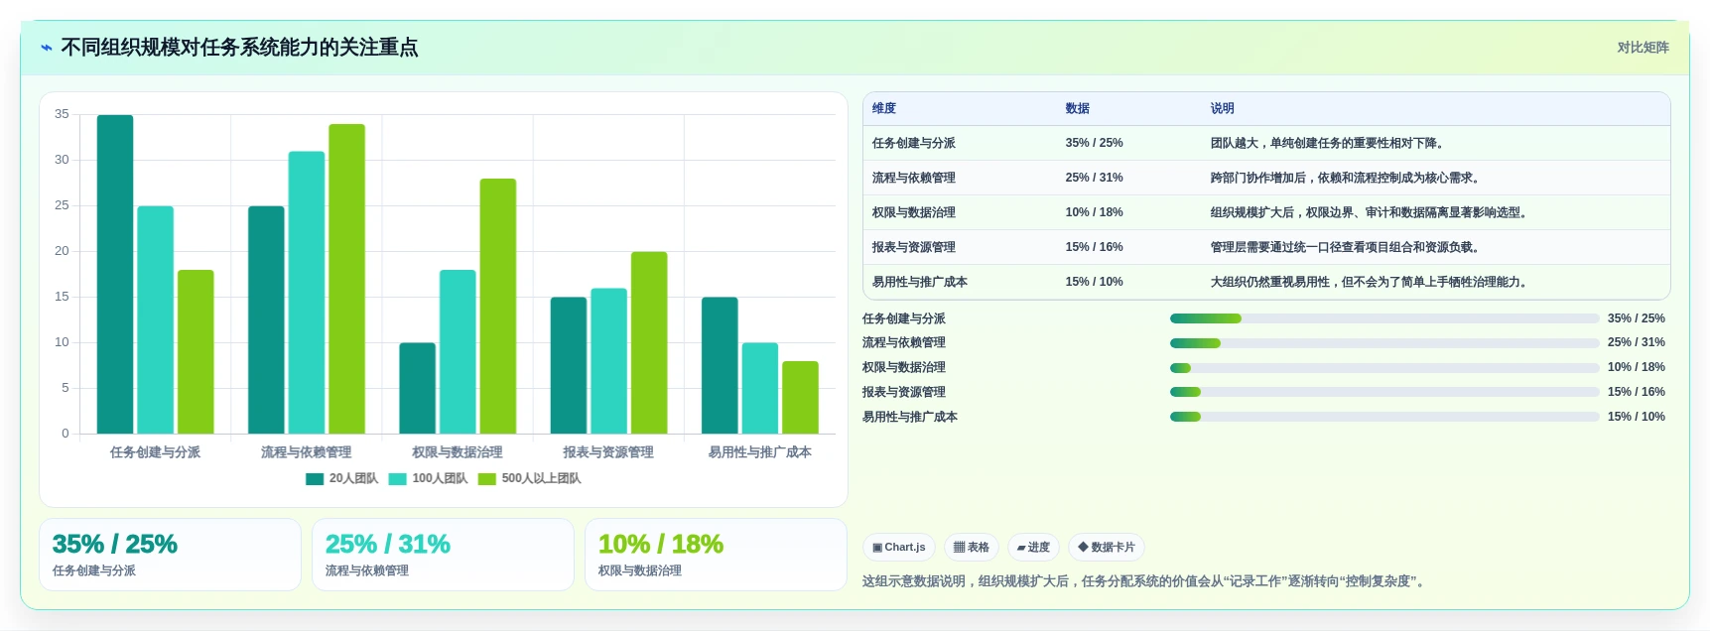The width and height of the screenshot is (1710, 631).
Task: Click the 流程与依赖管理 progress bar
Action: (x=1384, y=343)
